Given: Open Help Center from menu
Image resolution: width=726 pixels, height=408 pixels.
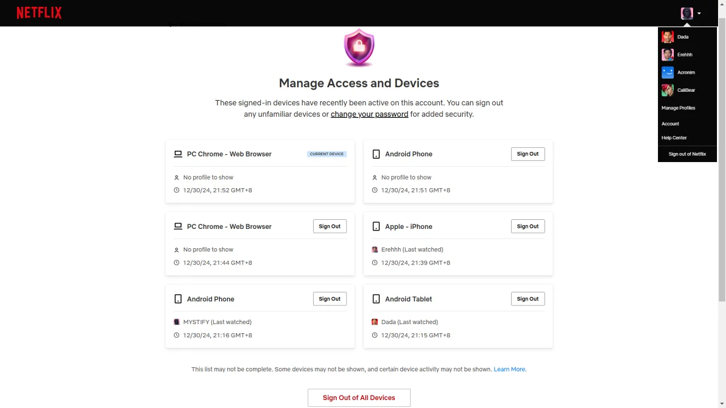Looking at the screenshot, I should click(674, 138).
